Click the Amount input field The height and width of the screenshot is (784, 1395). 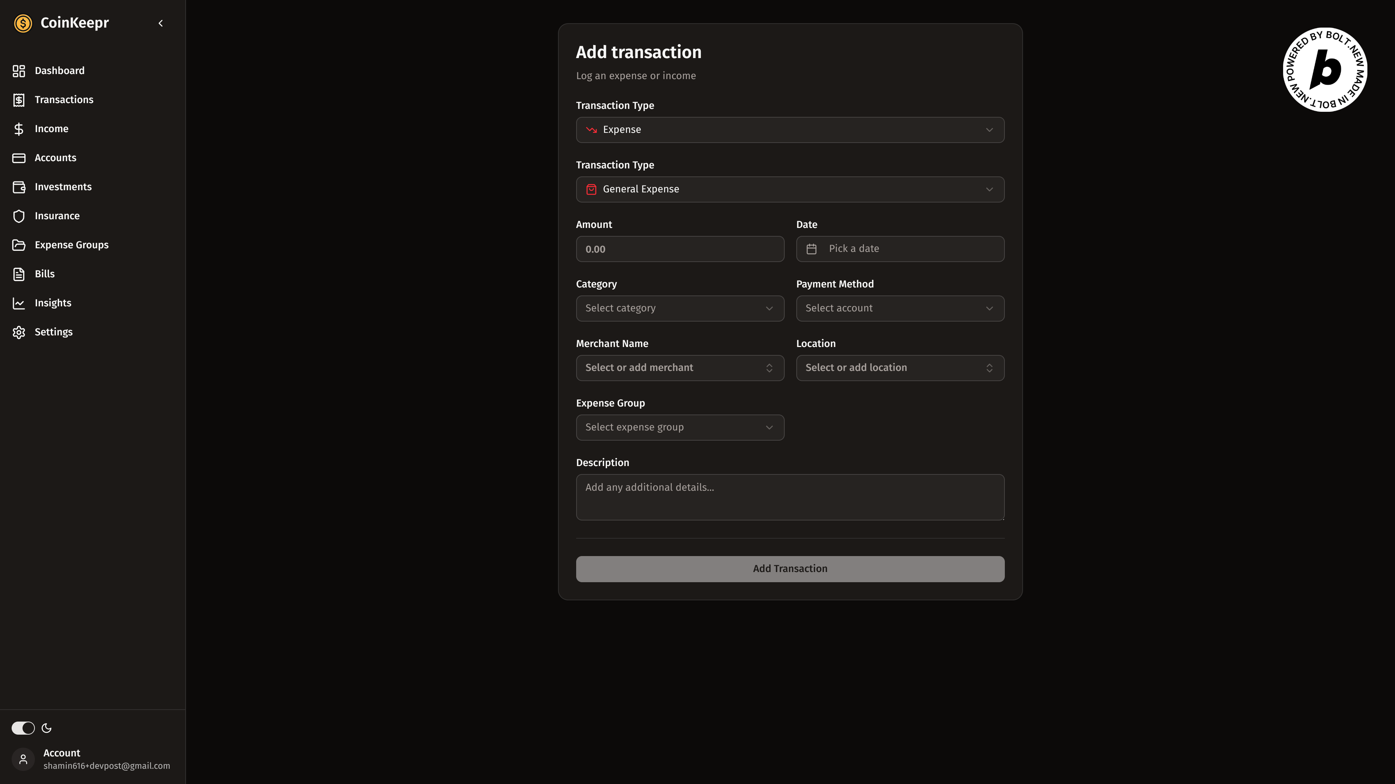pyautogui.click(x=680, y=249)
